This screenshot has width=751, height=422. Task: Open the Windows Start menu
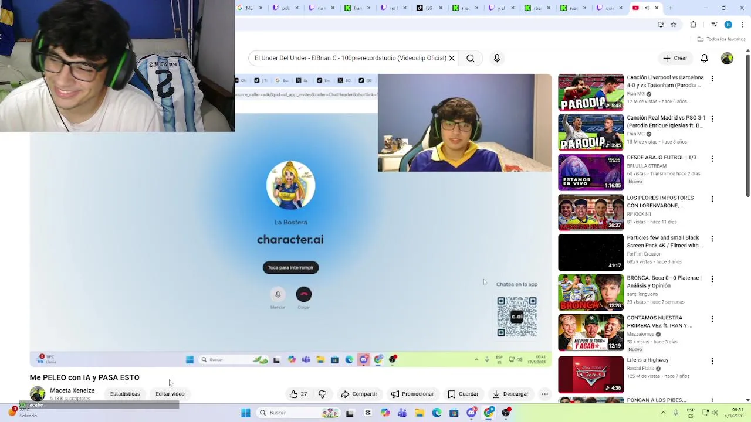(x=246, y=413)
